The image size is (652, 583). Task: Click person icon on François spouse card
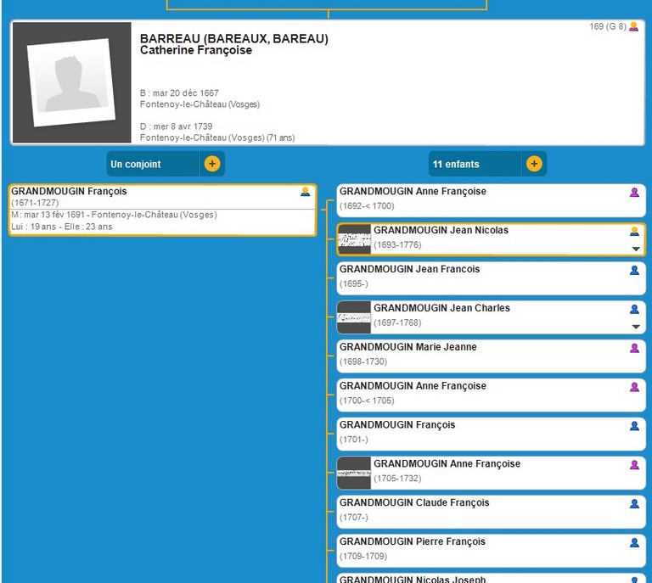(x=306, y=192)
